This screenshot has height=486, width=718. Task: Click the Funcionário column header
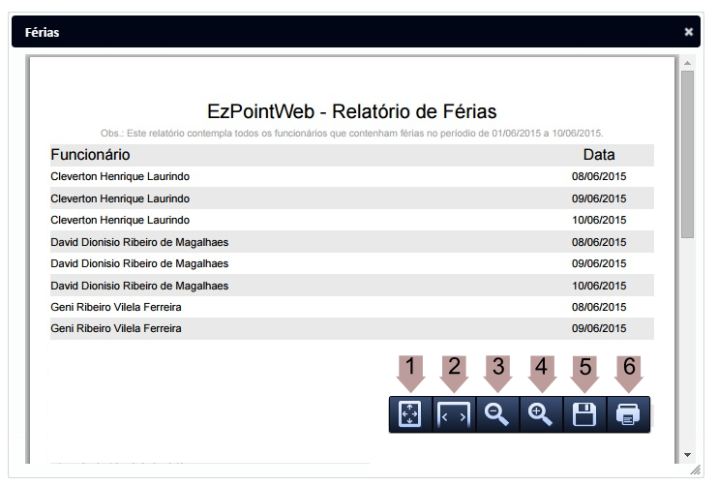90,155
